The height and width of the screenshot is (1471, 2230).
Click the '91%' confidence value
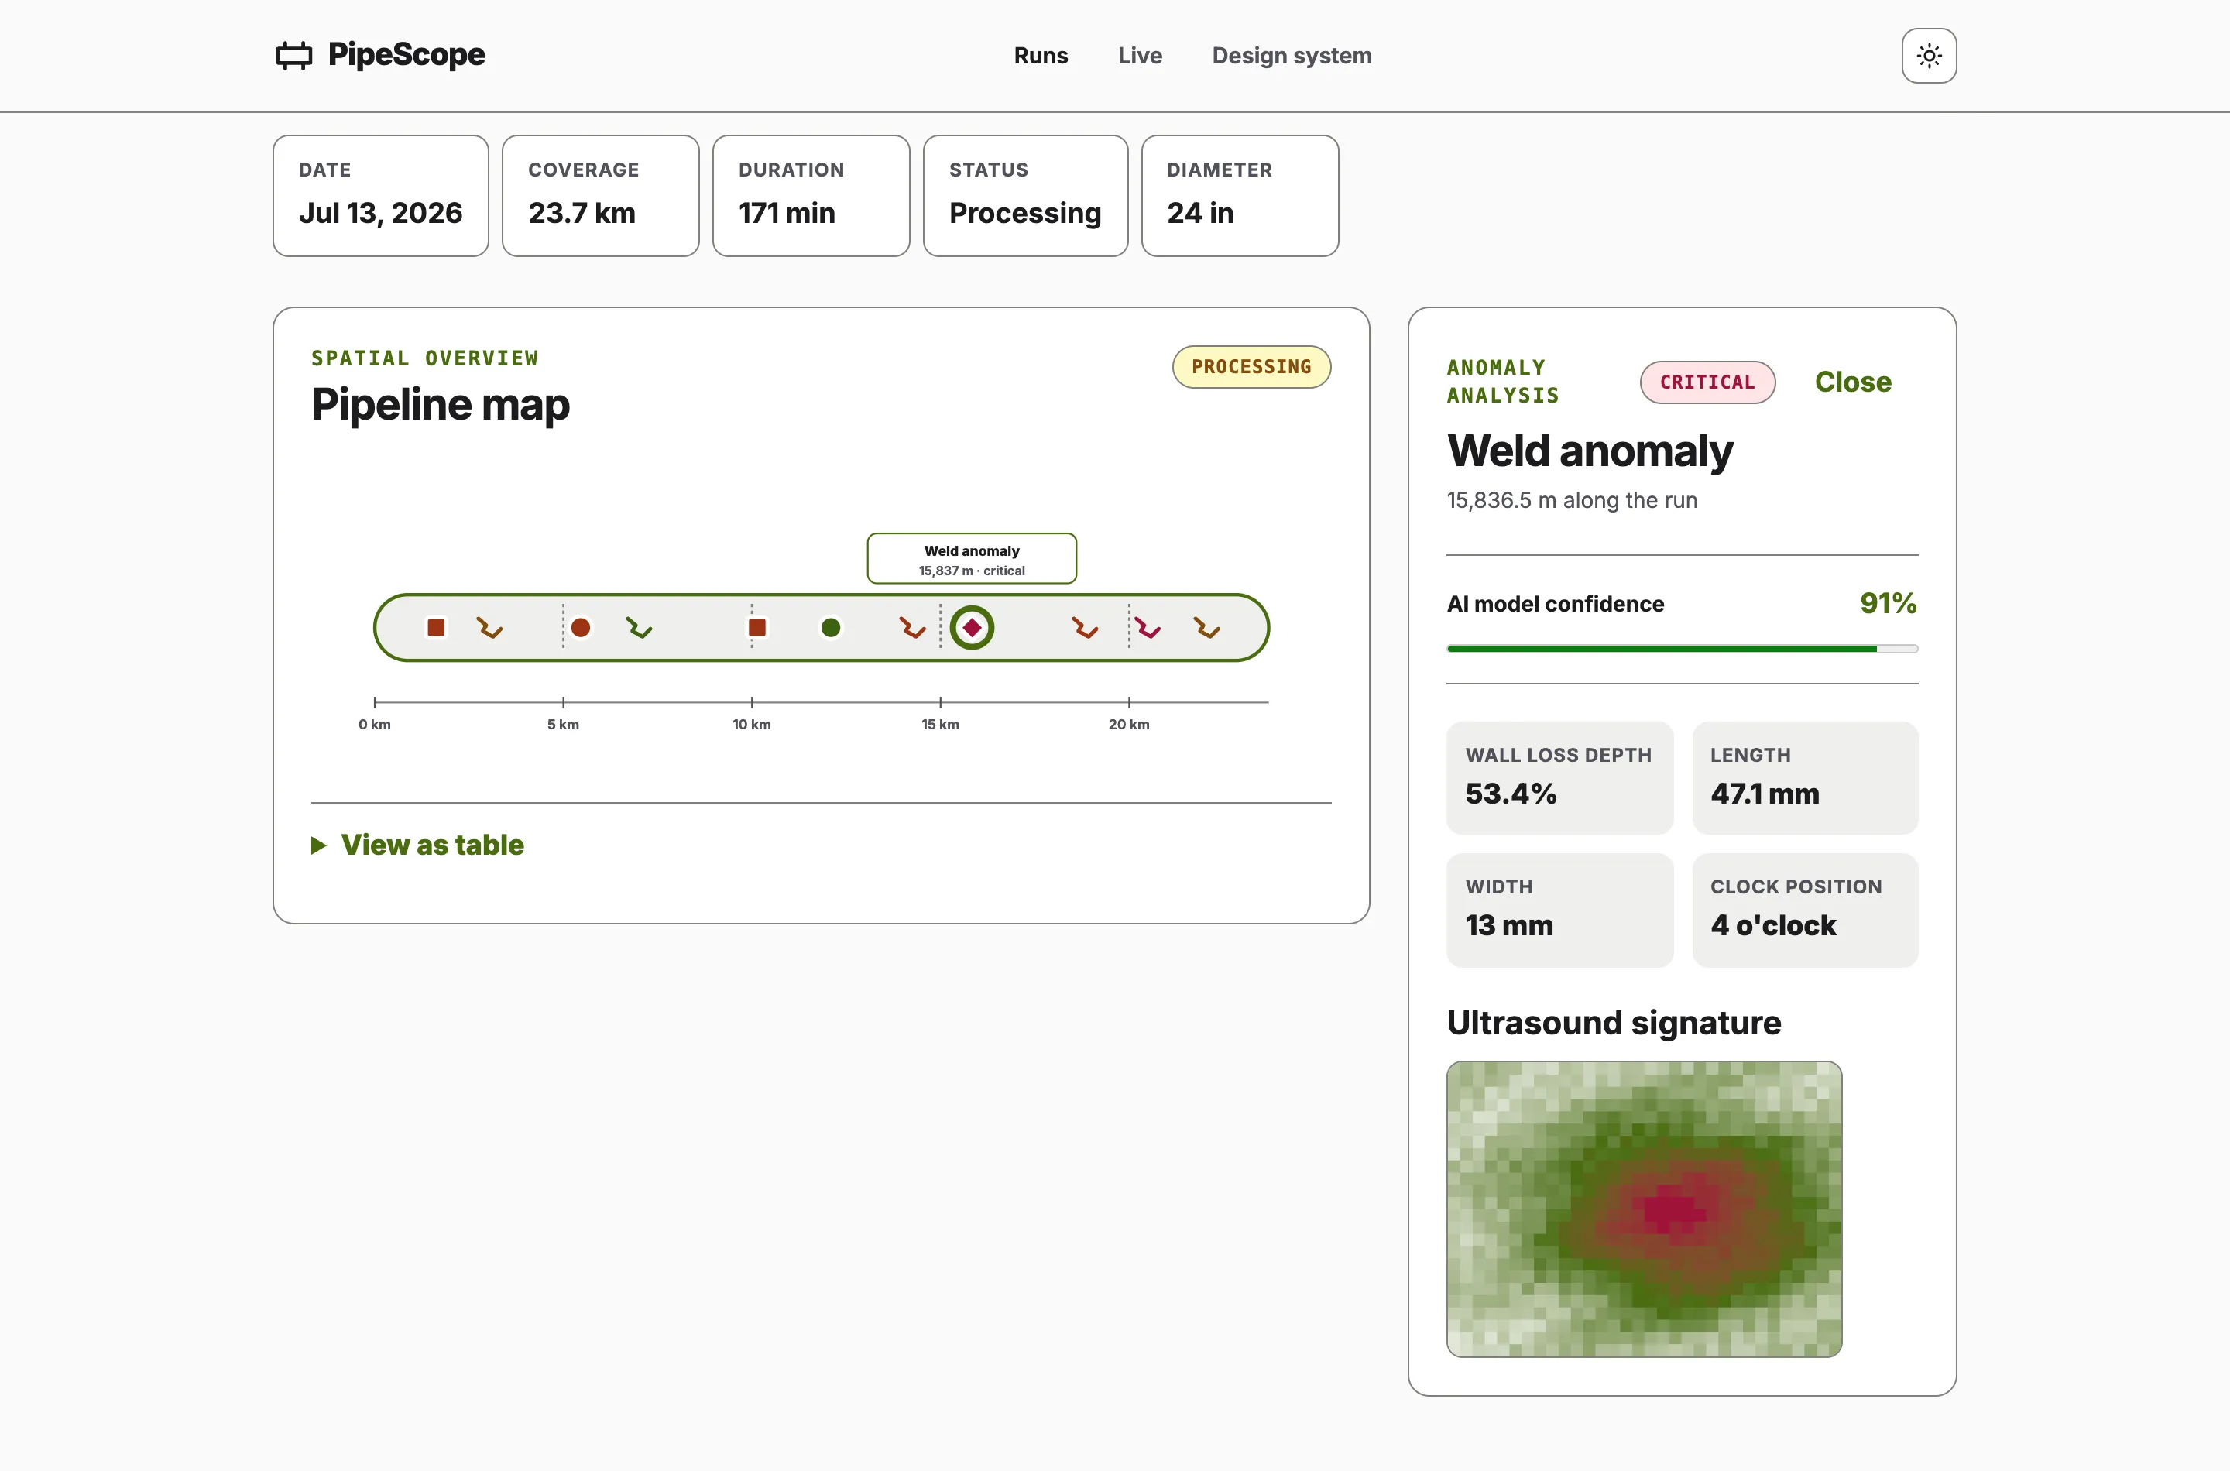(1889, 603)
